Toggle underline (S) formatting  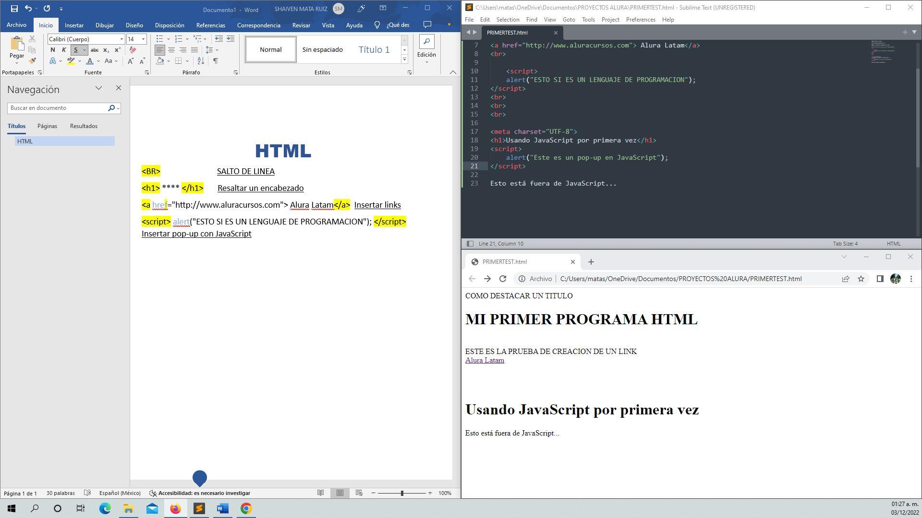tap(75, 50)
